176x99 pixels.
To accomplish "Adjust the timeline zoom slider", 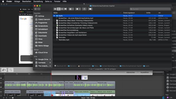I will pyautogui.click(x=13, y=98).
